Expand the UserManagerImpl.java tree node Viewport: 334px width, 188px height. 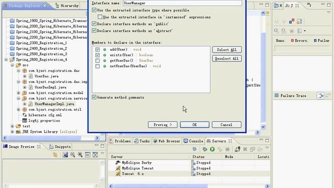tap(25, 104)
